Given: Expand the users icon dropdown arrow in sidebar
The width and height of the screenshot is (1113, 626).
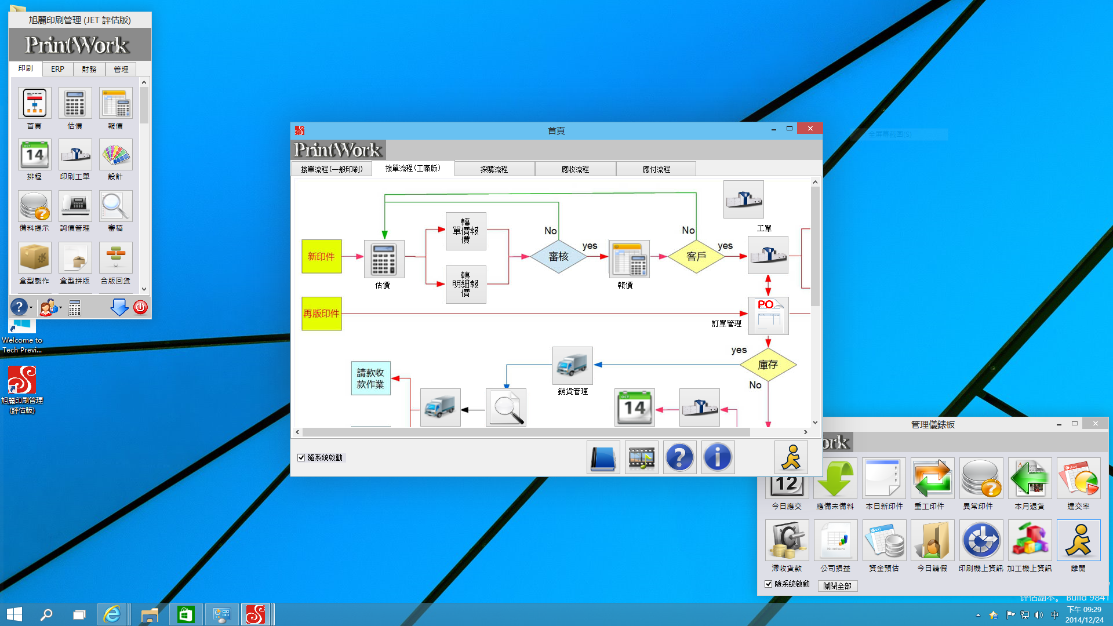Looking at the screenshot, I should coord(60,308).
